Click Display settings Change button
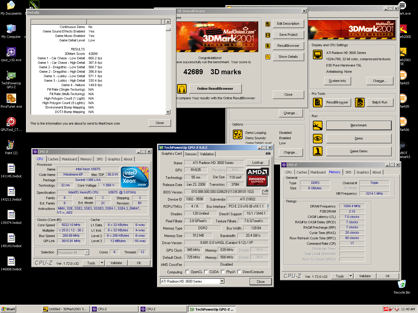 [x=380, y=81]
